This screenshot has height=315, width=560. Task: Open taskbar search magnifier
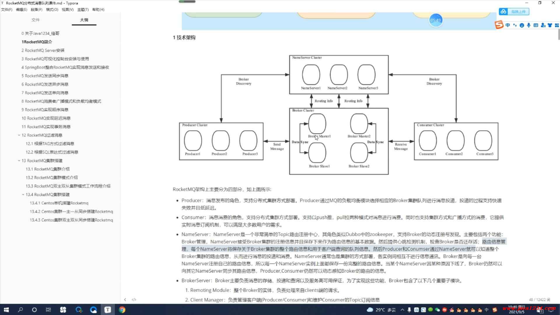(x=20, y=310)
